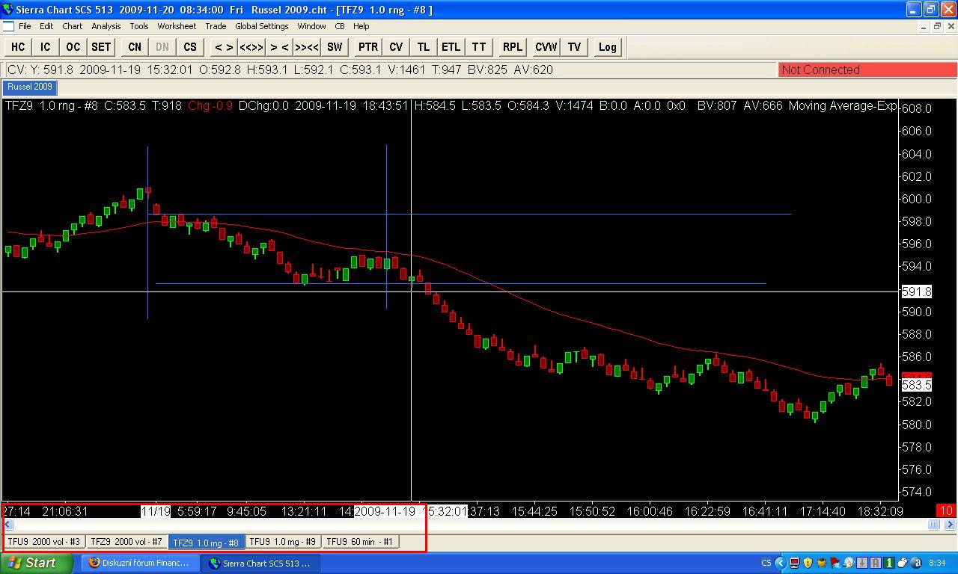The height and width of the screenshot is (574, 958).
Task: Click the HC toolbar button
Action: coord(18,46)
